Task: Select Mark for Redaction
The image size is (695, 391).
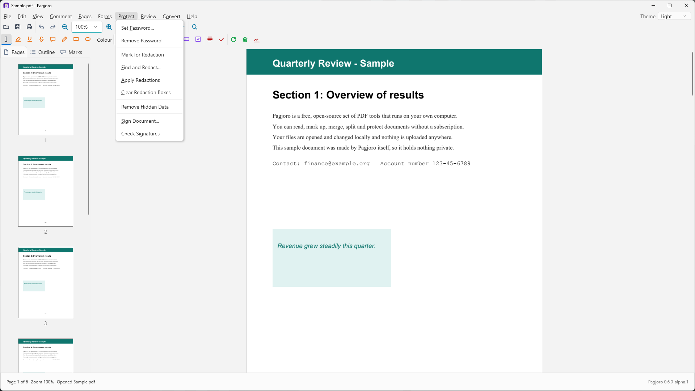Action: point(149,55)
